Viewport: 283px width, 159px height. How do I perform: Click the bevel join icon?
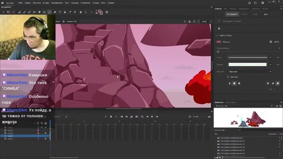[x=278, y=83]
